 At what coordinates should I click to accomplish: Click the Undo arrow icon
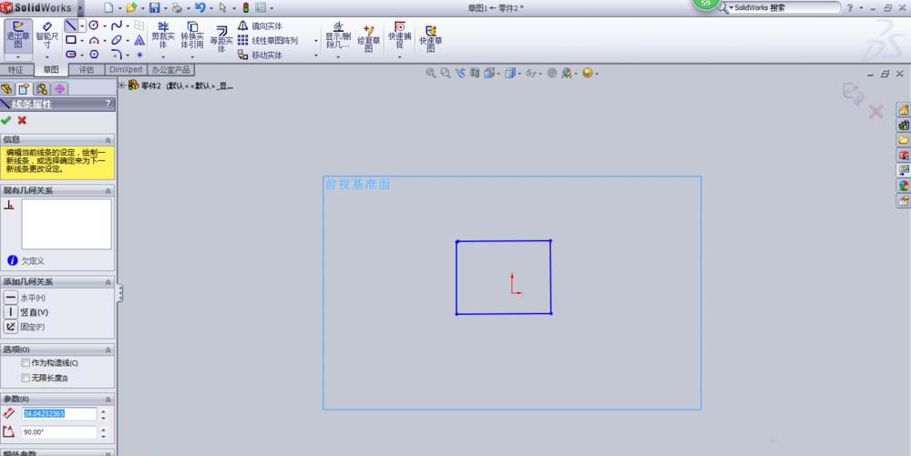[200, 8]
